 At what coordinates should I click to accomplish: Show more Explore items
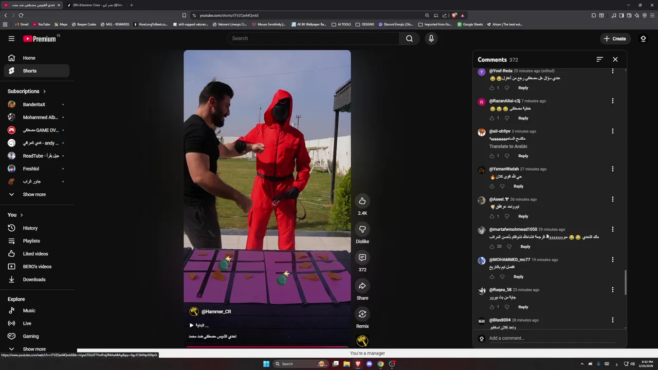[x=36, y=349]
